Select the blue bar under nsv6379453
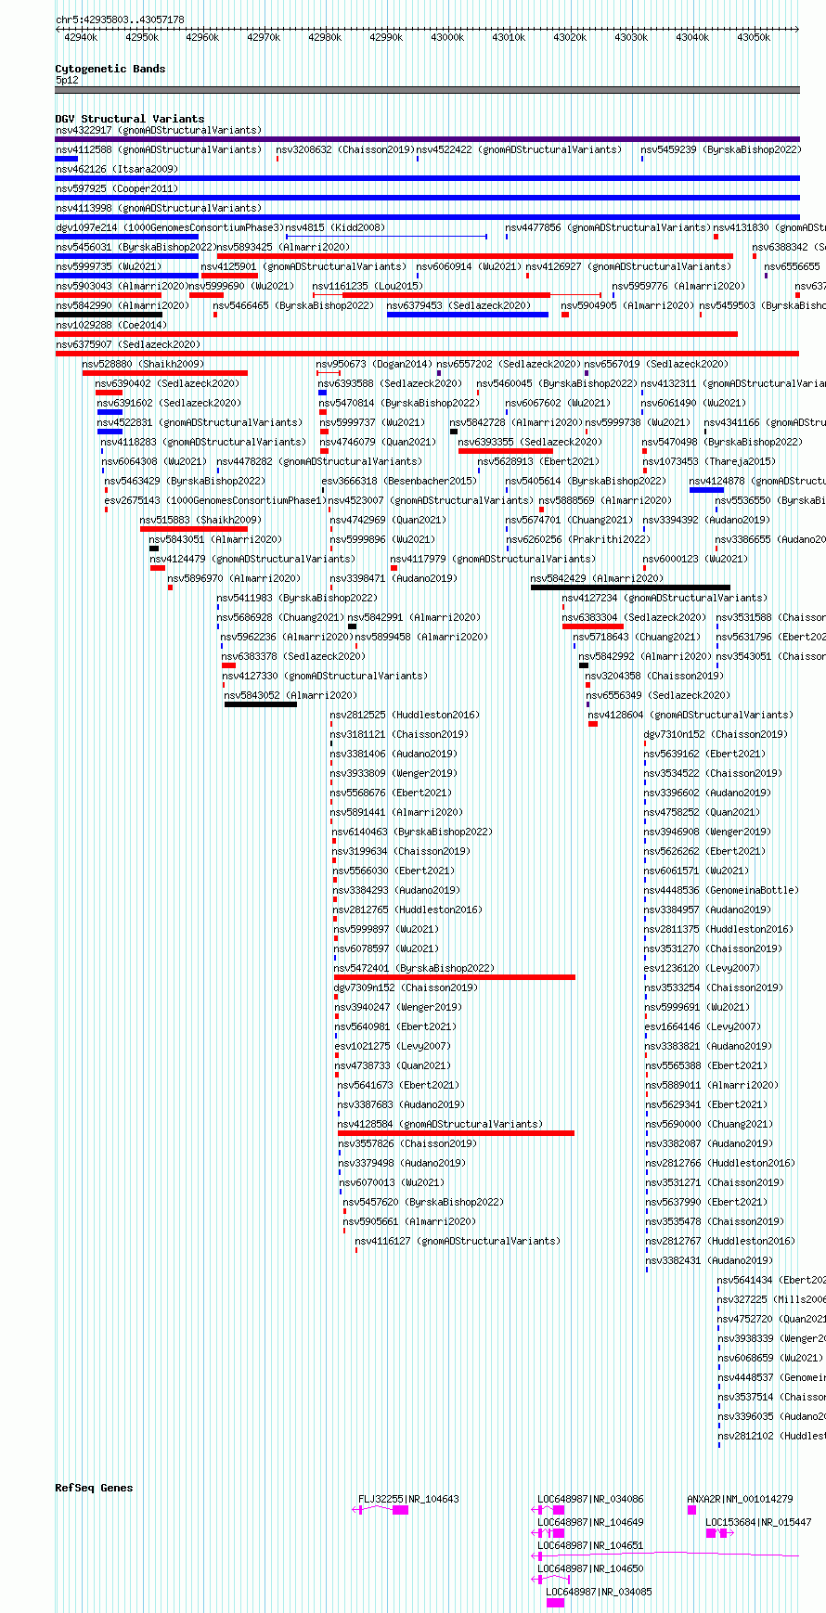The height and width of the screenshot is (1613, 826). point(468,315)
